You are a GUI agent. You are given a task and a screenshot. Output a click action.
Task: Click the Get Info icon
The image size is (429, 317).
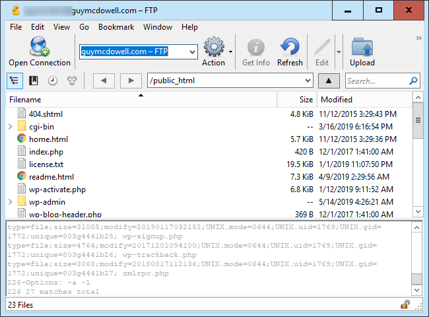[256, 47]
